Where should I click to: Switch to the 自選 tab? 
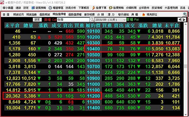pos(6,15)
